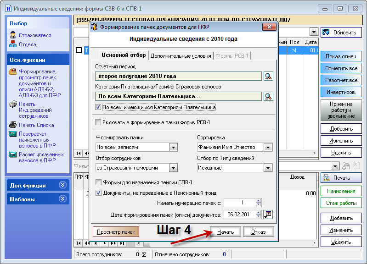
Task: Open the Отбор по Типу сведений dropdown
Action: (x=268, y=168)
